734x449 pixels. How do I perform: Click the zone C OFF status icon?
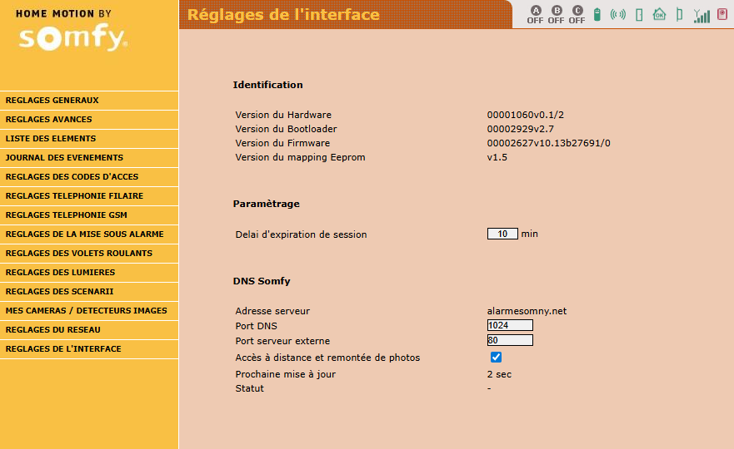(x=577, y=14)
